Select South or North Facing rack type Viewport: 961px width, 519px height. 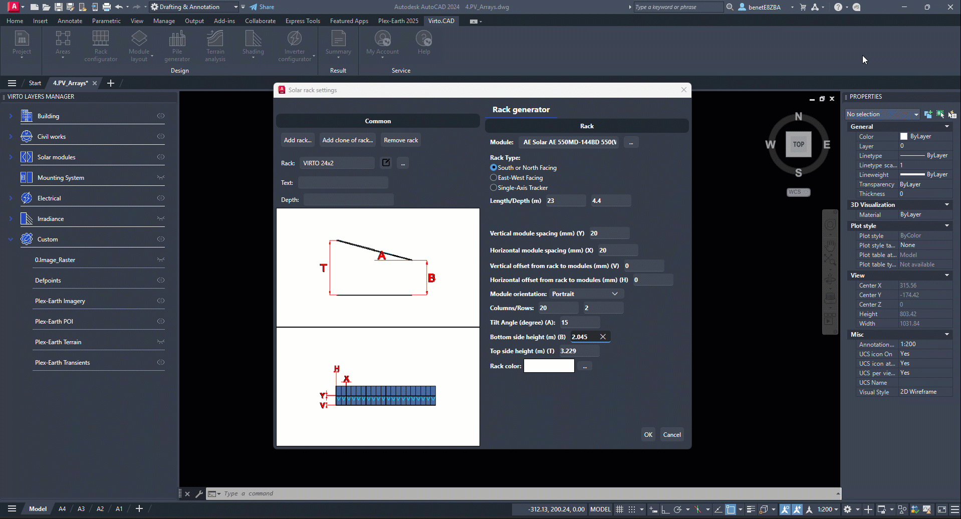(494, 167)
